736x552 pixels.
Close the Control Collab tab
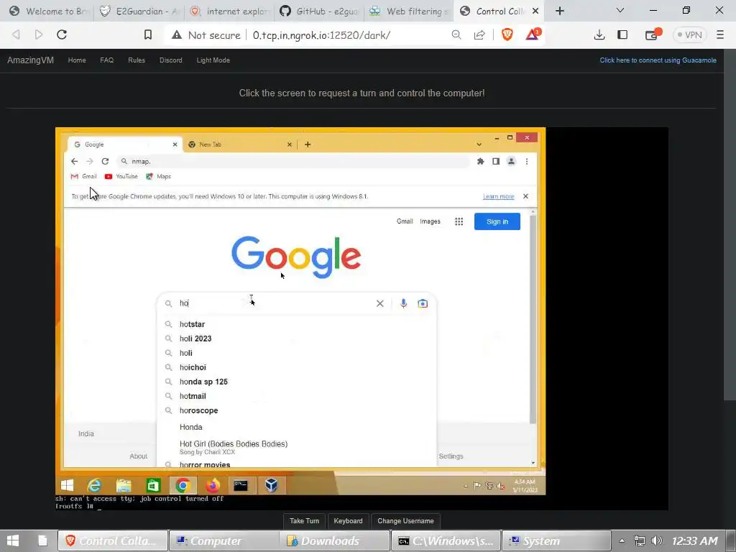coord(535,11)
